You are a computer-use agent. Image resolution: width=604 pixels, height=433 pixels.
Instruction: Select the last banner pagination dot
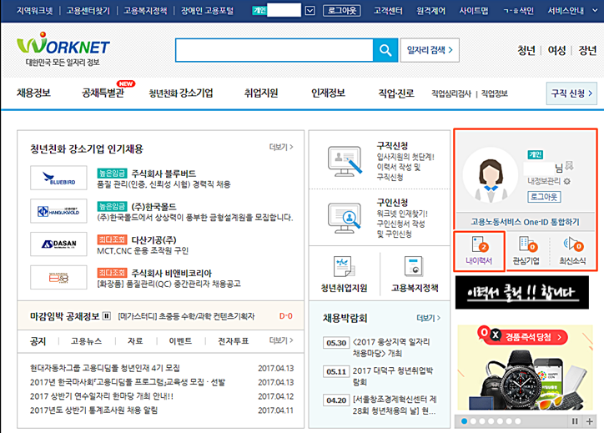pos(518,421)
